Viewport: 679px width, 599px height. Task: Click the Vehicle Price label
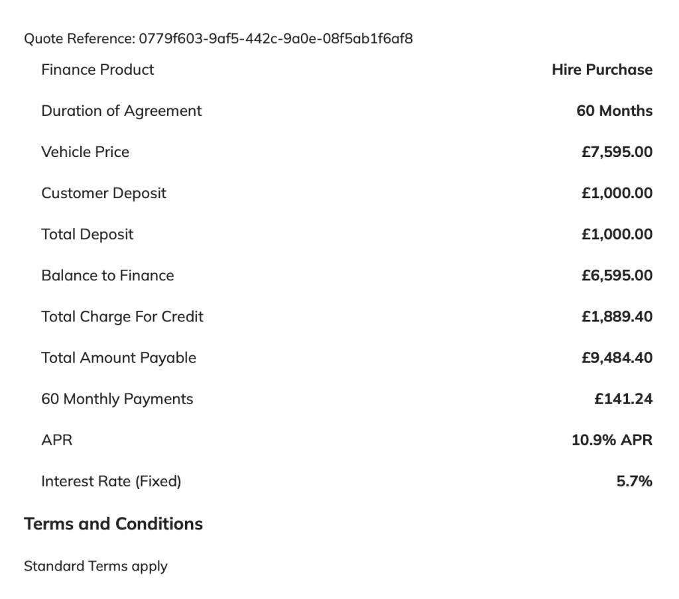[85, 152]
